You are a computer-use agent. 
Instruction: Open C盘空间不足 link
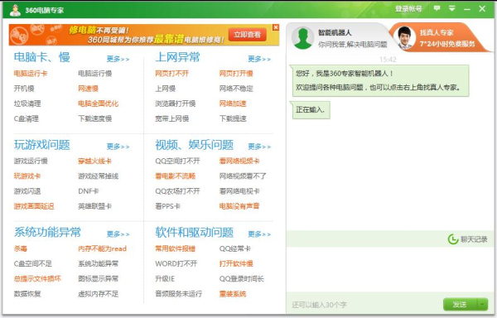[x=32, y=263]
